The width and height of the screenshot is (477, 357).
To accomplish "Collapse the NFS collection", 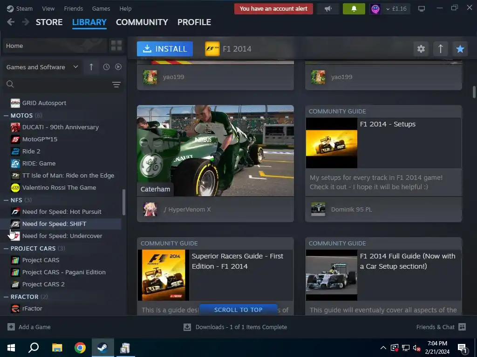I will pos(6,200).
